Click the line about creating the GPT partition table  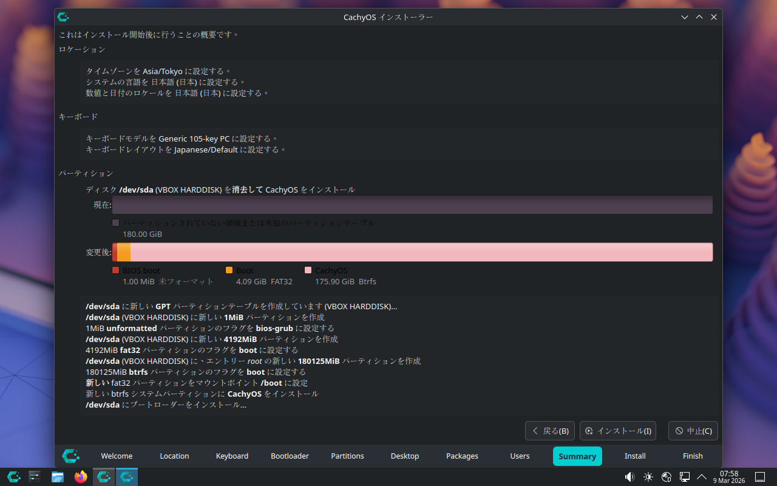click(x=242, y=306)
